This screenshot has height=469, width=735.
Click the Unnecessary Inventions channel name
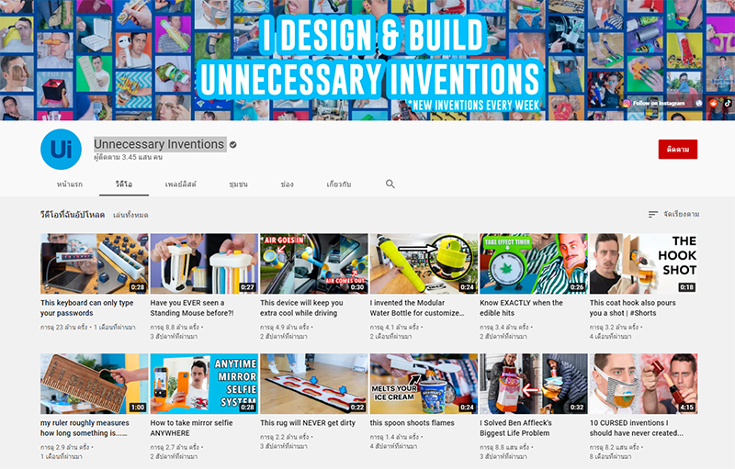click(x=159, y=144)
